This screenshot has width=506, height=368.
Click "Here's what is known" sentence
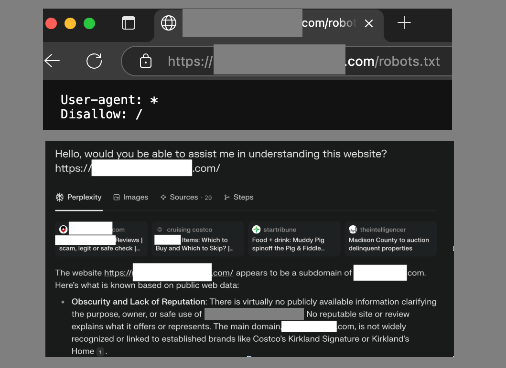pos(147,285)
